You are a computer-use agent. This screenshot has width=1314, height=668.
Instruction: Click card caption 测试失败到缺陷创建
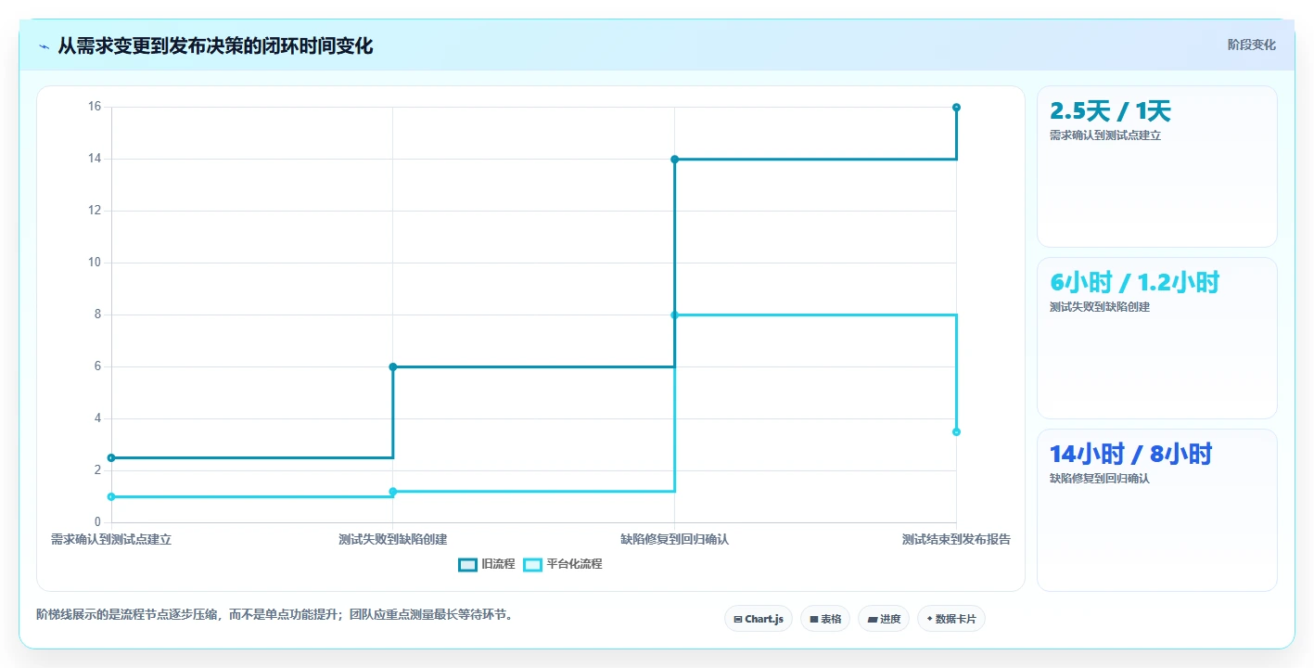point(1100,307)
